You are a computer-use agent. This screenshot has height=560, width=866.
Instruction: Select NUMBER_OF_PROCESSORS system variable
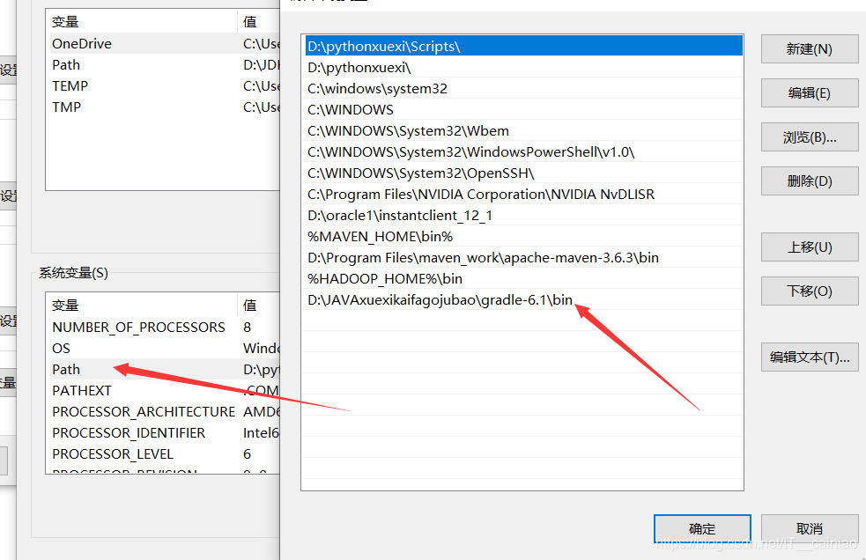[x=164, y=327]
